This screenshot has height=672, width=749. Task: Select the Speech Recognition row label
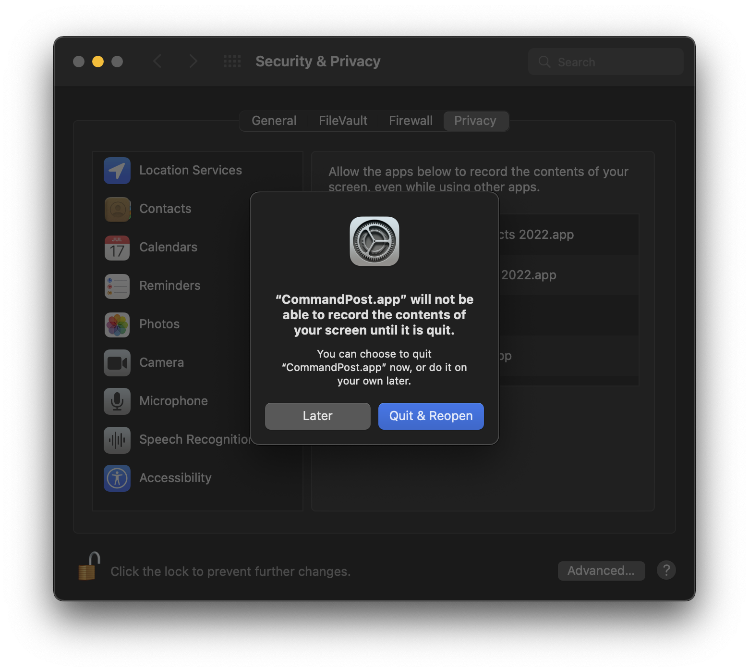point(194,440)
